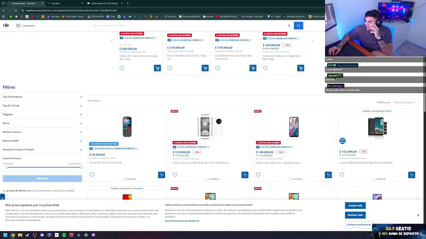
Task: Switch to the Celulares libres - Carrefour tab
Action: pos(25,3)
